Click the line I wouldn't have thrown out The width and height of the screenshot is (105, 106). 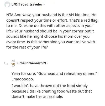(50, 86)
